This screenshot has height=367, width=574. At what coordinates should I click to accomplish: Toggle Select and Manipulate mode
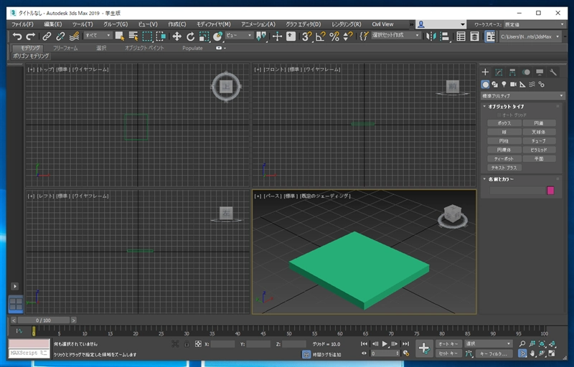pos(277,36)
